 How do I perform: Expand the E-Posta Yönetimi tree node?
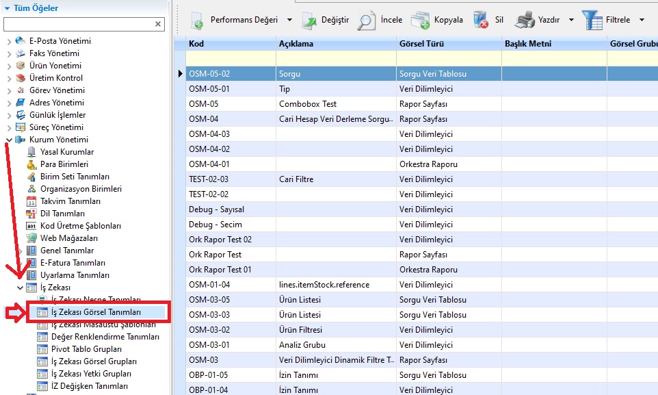(9, 41)
